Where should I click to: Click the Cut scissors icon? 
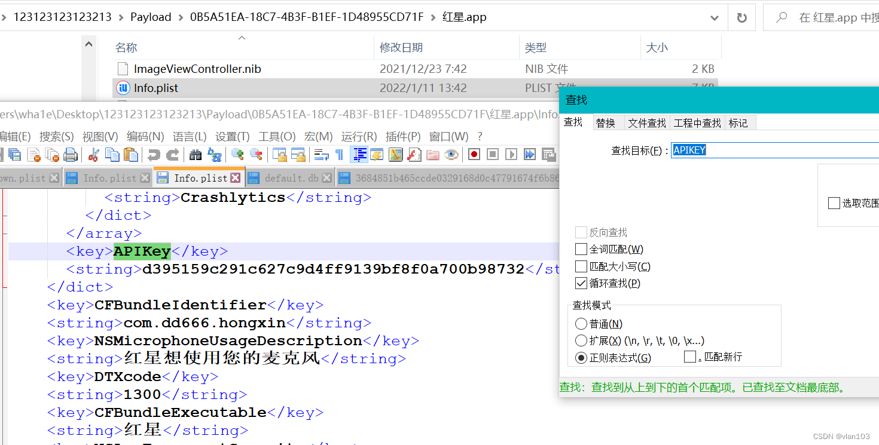93,155
